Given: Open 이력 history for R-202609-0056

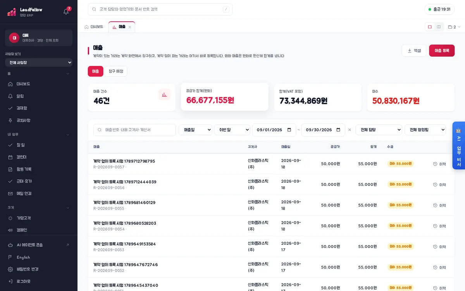Looking at the screenshot, I should (439, 184).
